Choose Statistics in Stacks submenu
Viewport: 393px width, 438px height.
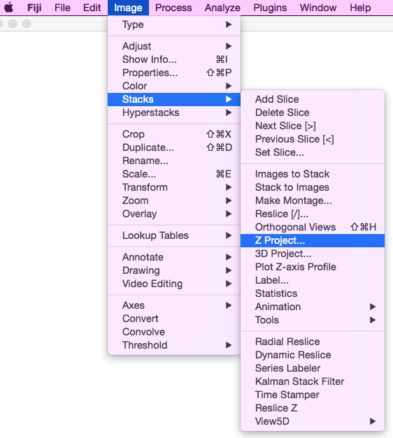pyautogui.click(x=313, y=293)
